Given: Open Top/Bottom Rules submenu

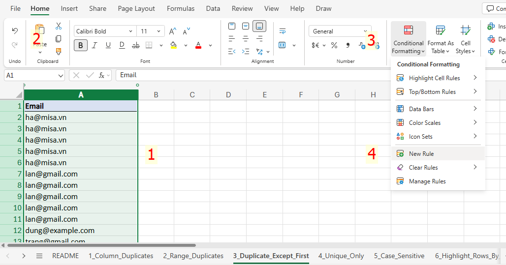Looking at the screenshot, I should (438, 92).
